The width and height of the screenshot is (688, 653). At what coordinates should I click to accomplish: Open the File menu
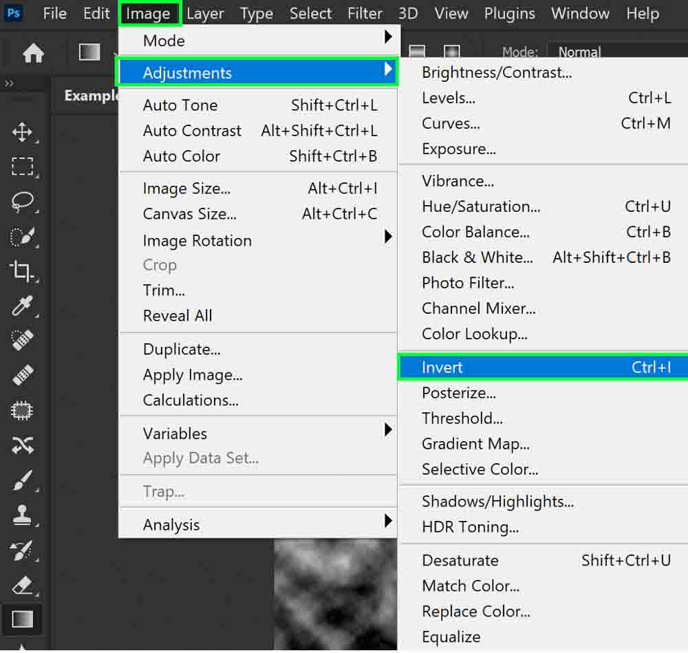[55, 14]
